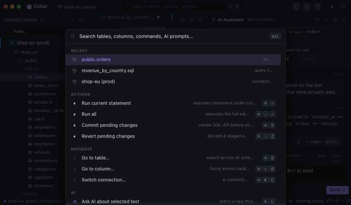Click the palette search magnifier icon

(x=73, y=36)
